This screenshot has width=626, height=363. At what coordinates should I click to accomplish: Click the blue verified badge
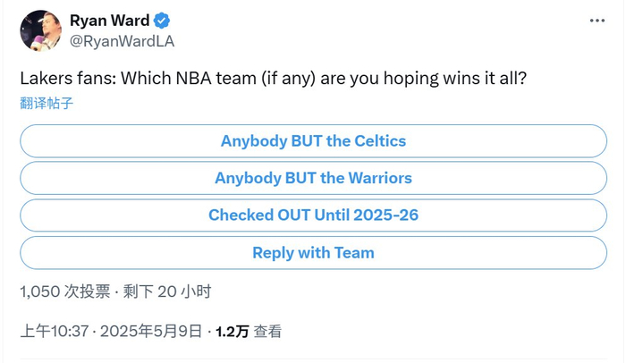(x=163, y=21)
